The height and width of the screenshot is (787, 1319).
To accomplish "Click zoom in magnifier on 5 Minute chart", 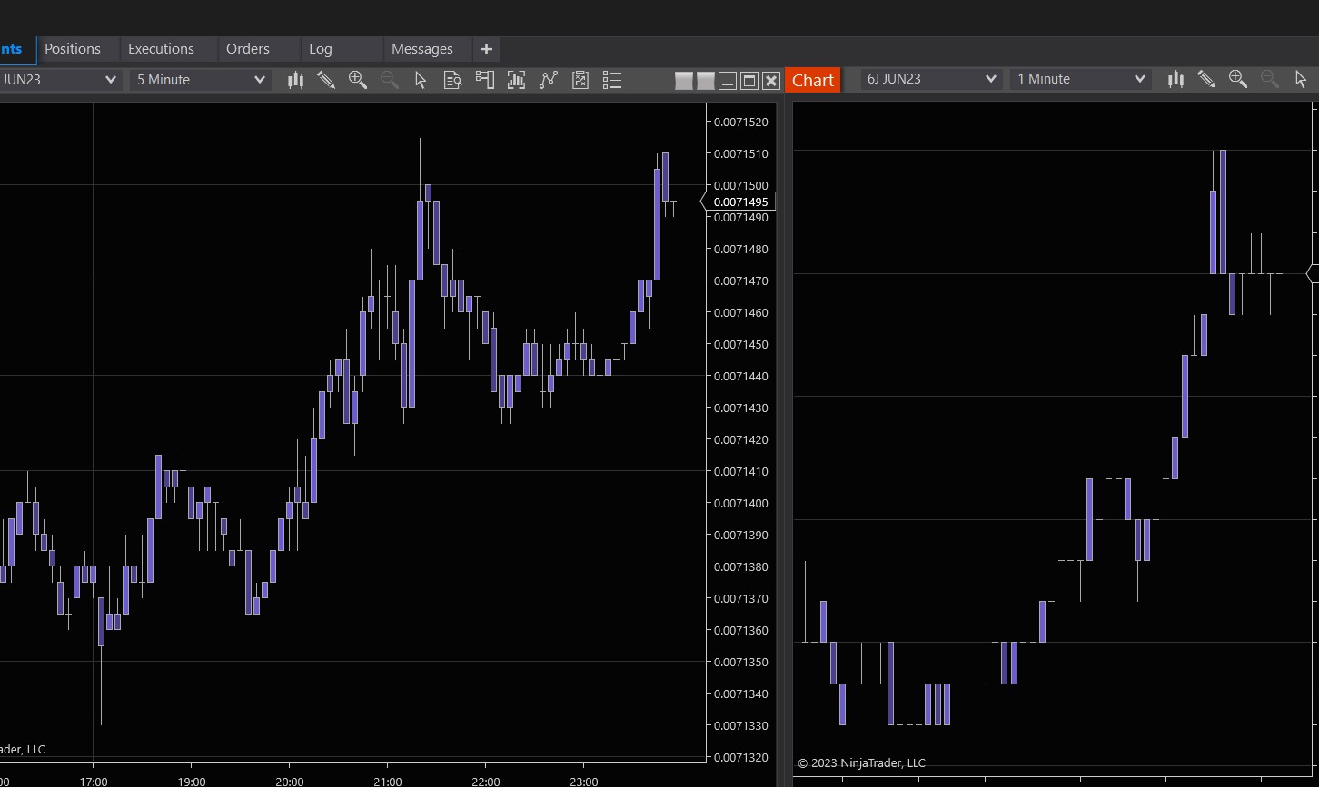I will (x=358, y=80).
